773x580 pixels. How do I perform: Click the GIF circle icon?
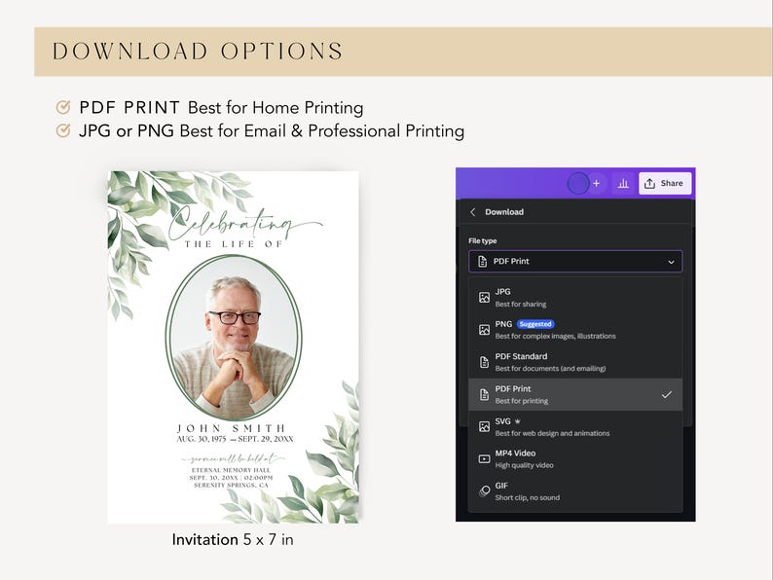tap(484, 490)
